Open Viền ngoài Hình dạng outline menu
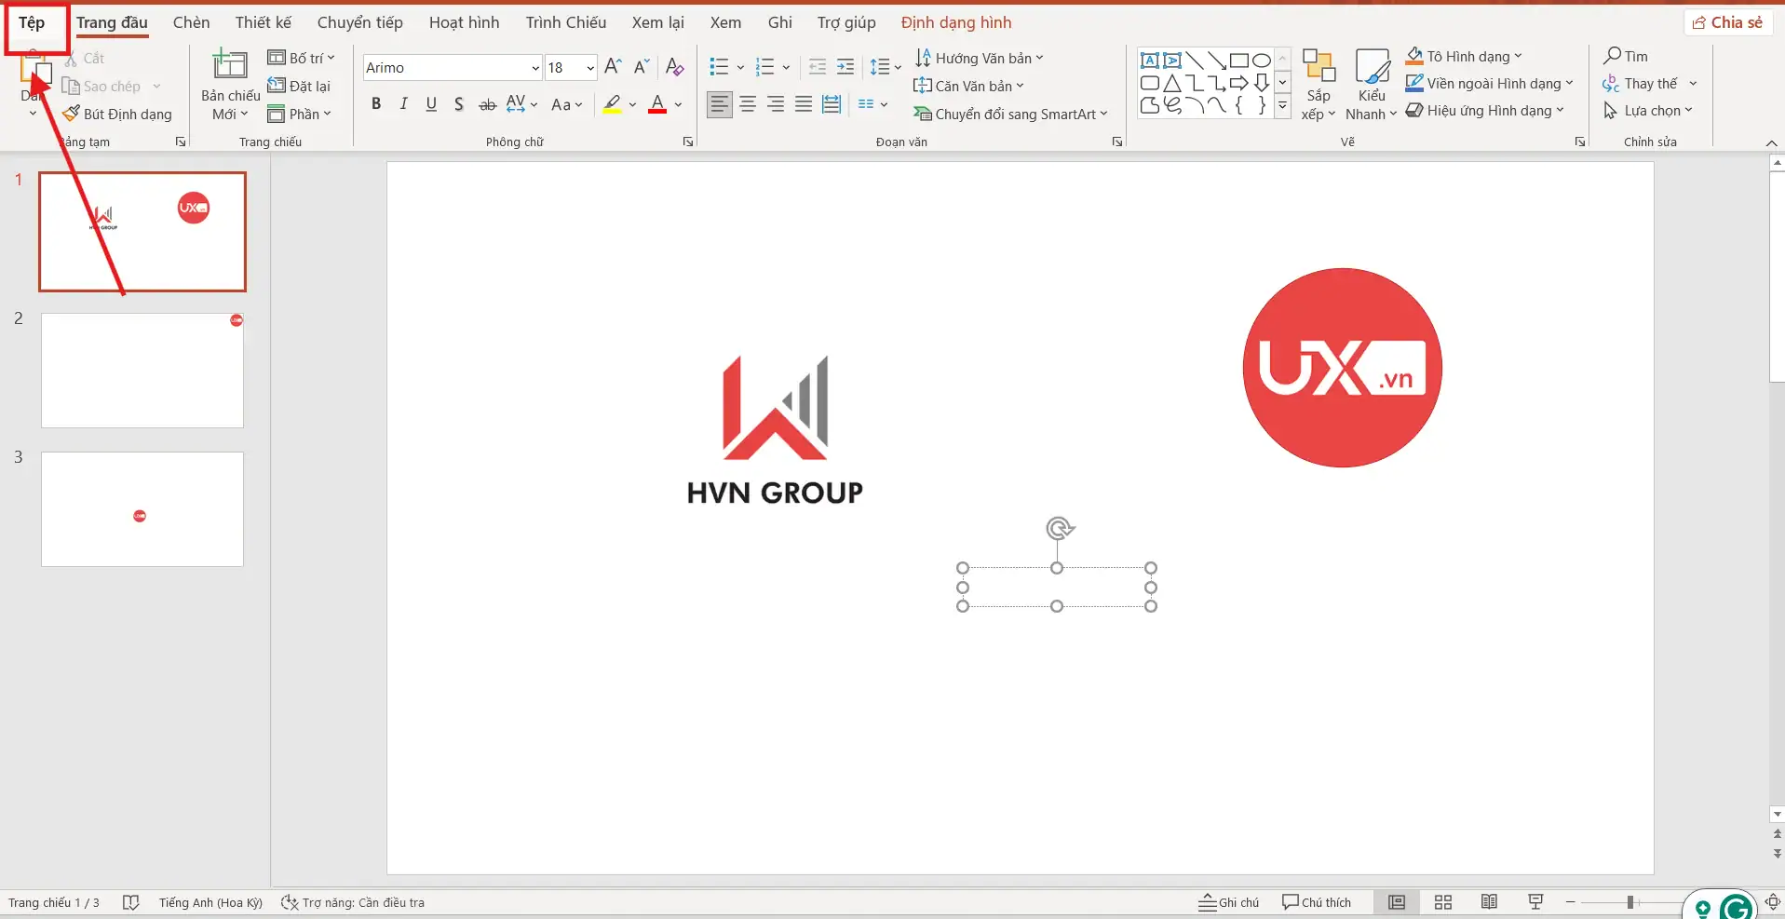The height and width of the screenshot is (919, 1785). tap(1489, 83)
